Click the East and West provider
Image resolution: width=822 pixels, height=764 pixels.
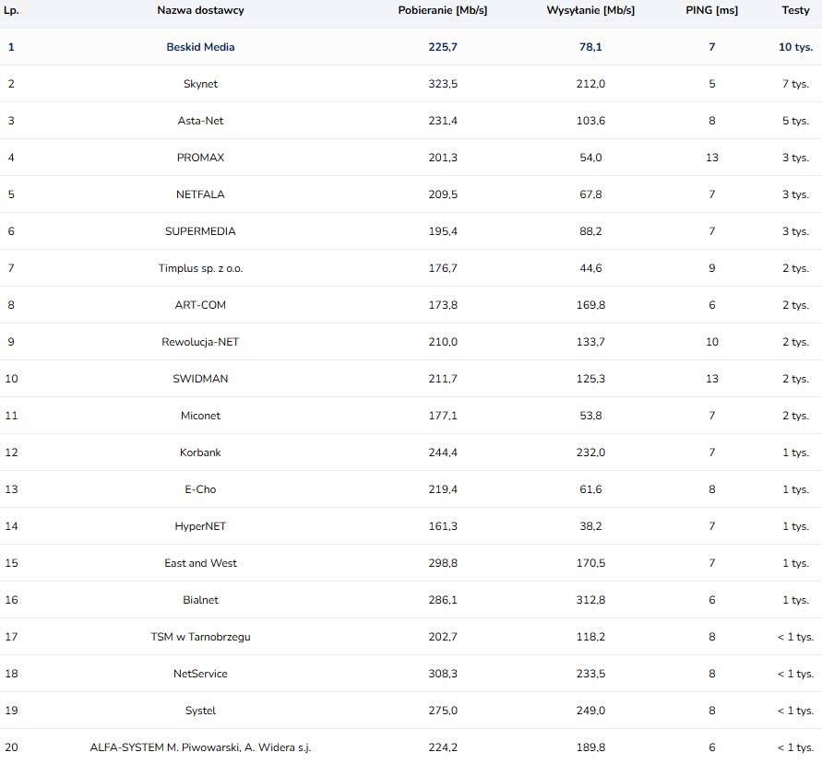[x=200, y=563]
